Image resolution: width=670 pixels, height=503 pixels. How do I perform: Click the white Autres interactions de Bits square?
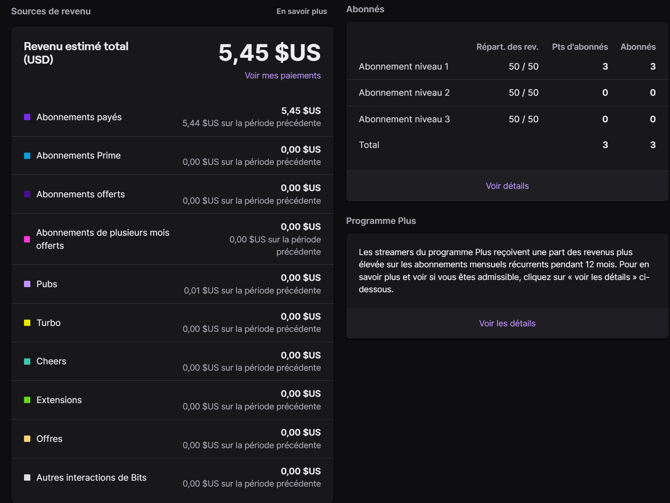[x=27, y=478]
